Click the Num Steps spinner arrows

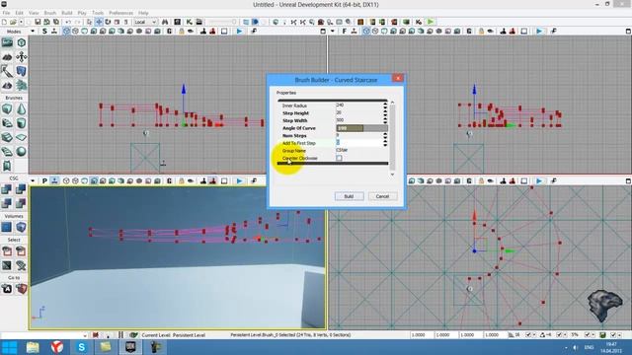[x=385, y=136]
